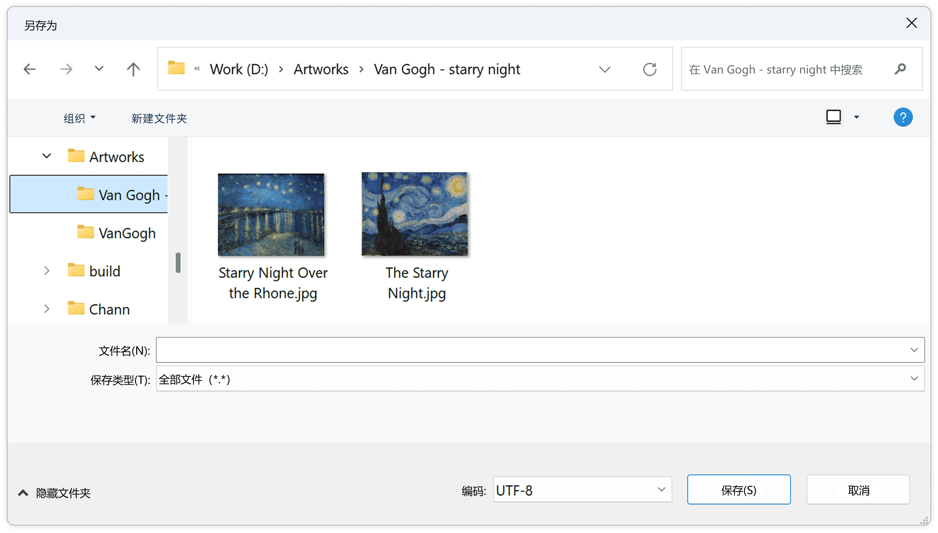Click 新建文件夹 to create a folder

pos(159,118)
